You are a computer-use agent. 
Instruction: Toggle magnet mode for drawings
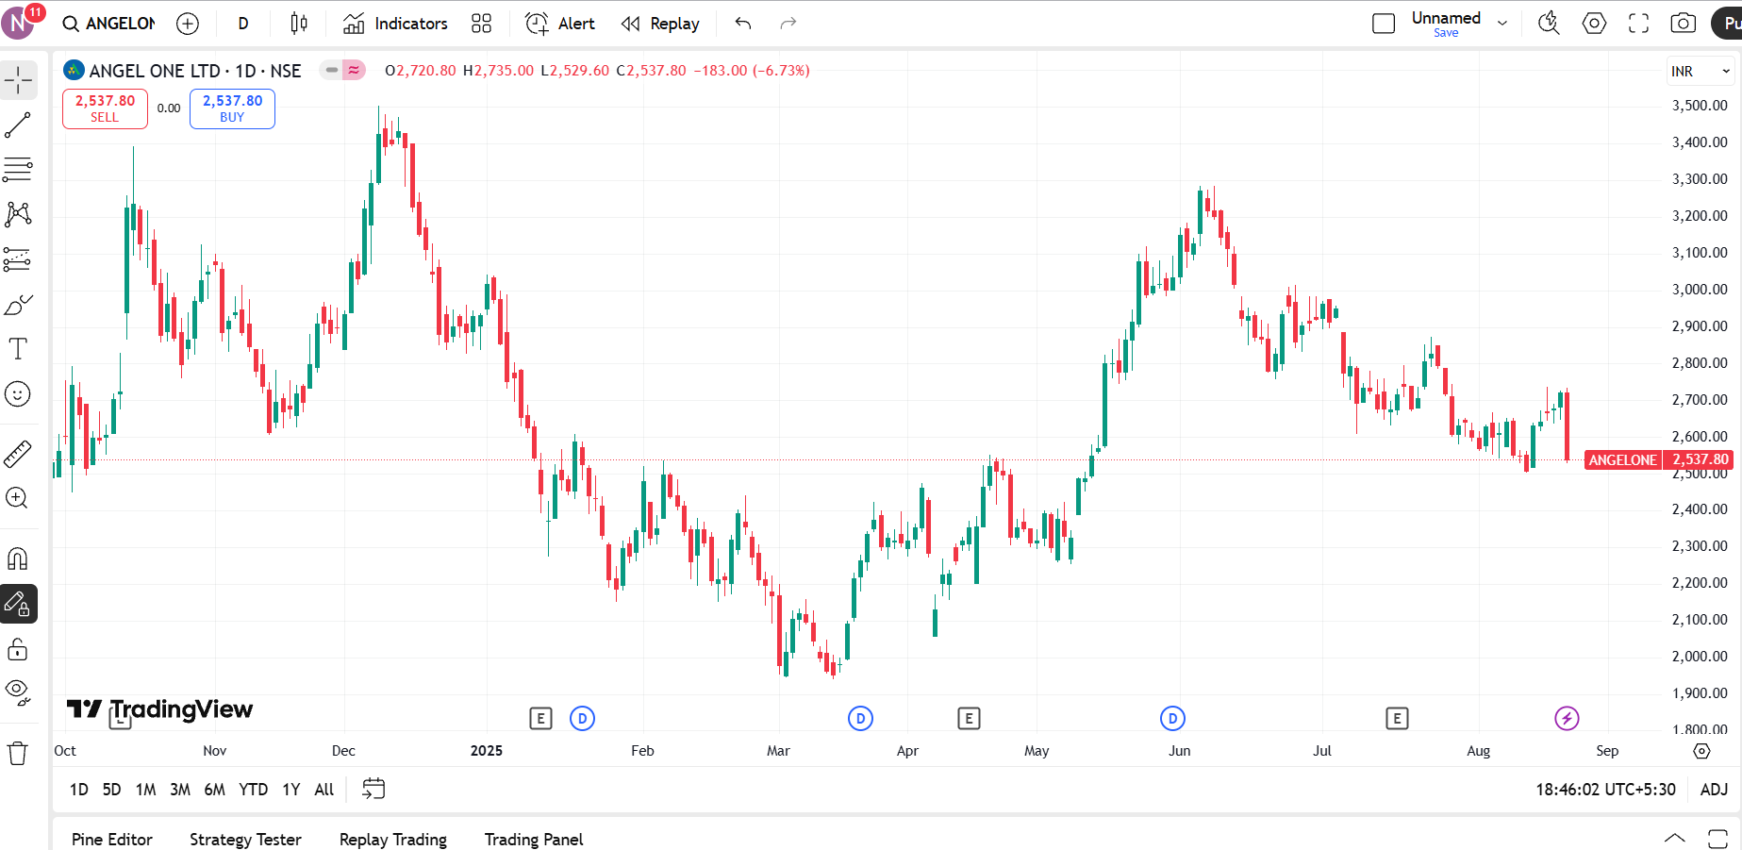(x=18, y=559)
